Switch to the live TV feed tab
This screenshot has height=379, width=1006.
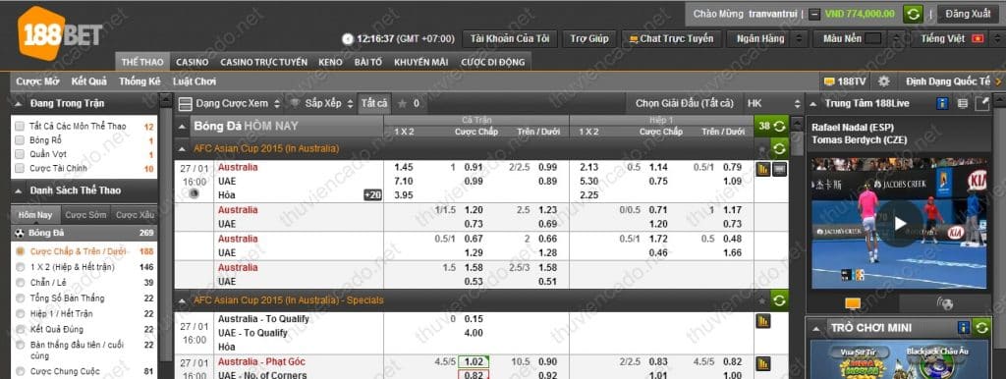click(x=852, y=303)
